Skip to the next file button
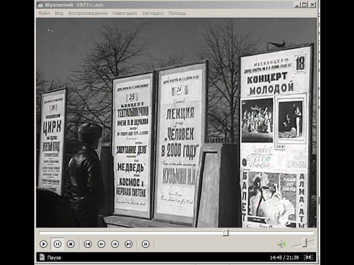Screen dimensions: 354x265 [x=128, y=244]
